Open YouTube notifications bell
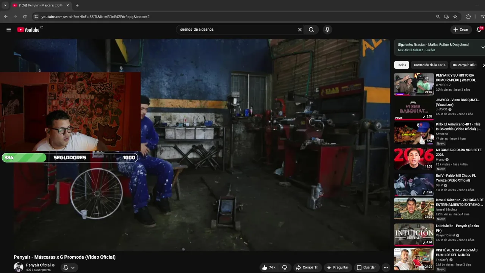Screen dimensions: 485x273 (x=479, y=30)
